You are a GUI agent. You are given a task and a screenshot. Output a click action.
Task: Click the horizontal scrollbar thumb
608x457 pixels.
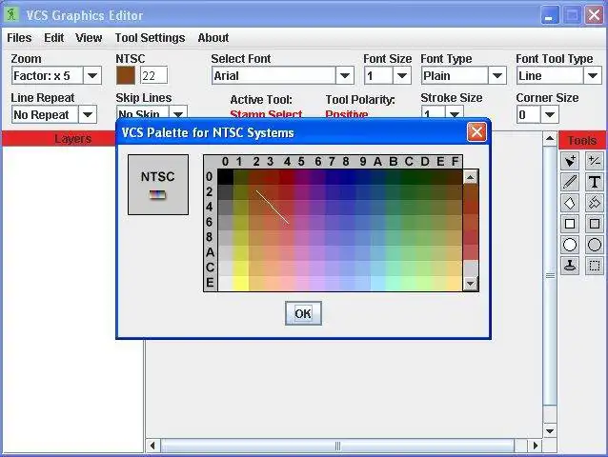click(337, 446)
